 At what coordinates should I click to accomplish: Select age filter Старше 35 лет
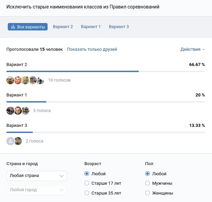click(87, 193)
